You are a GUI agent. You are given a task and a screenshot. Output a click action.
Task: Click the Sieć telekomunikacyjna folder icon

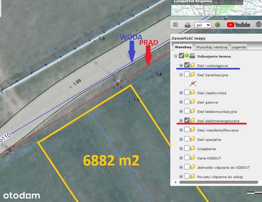[192, 111]
